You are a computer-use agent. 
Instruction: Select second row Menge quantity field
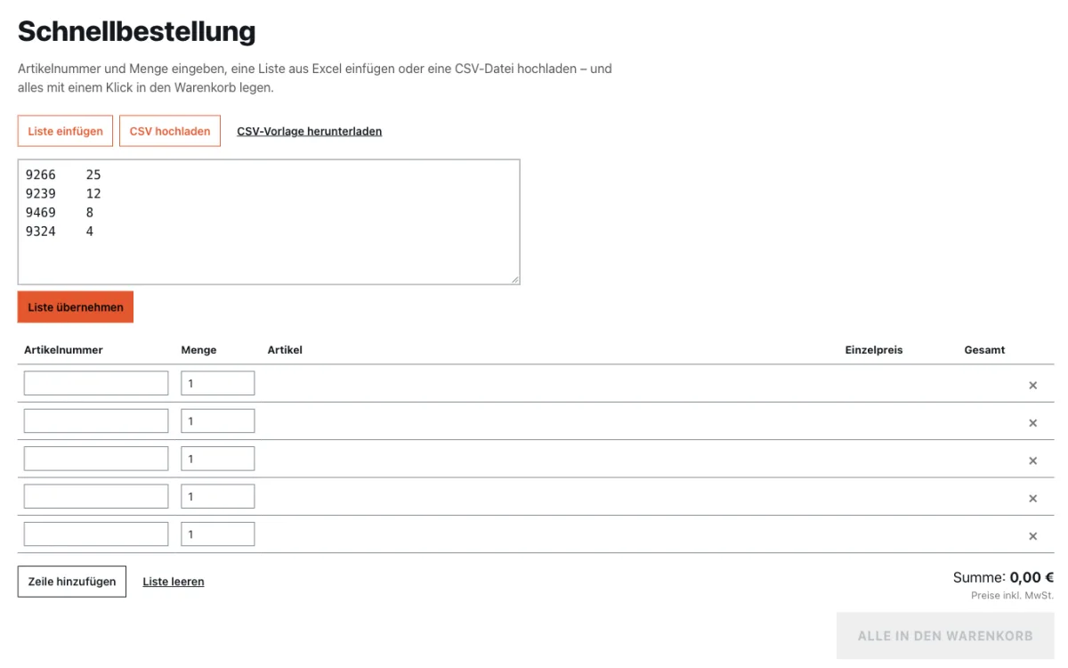[218, 420]
